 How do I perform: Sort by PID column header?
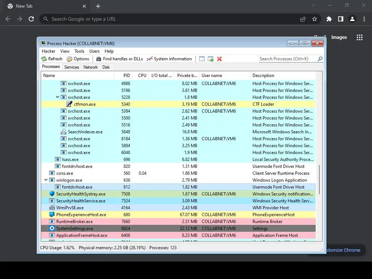[123, 76]
